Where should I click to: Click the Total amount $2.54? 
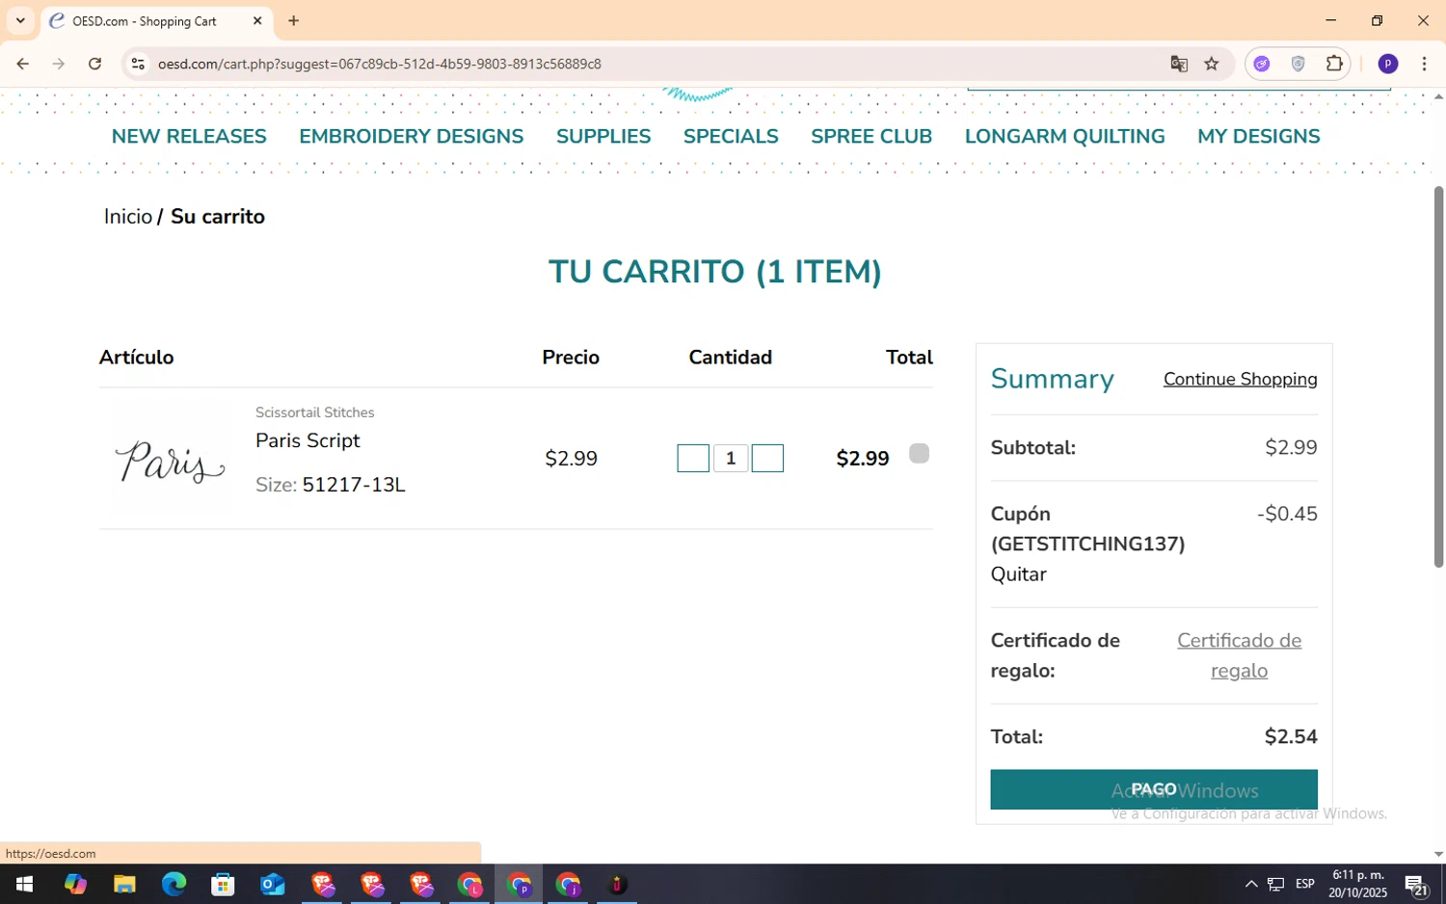point(1291,737)
